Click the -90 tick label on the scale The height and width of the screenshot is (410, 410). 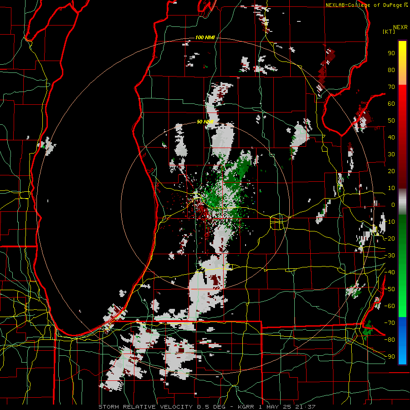click(389, 357)
